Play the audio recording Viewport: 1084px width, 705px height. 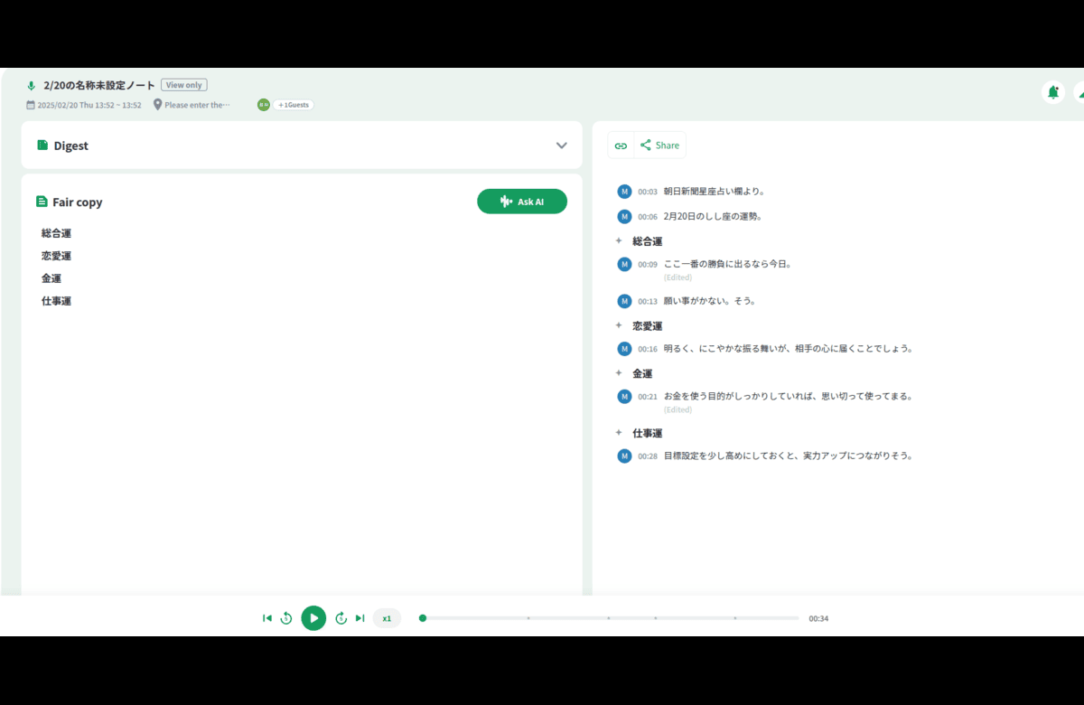pos(313,618)
